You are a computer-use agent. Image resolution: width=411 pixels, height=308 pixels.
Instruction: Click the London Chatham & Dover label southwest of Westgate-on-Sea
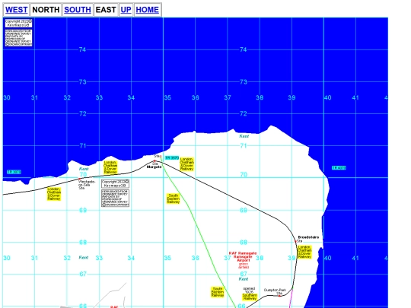click(x=54, y=194)
